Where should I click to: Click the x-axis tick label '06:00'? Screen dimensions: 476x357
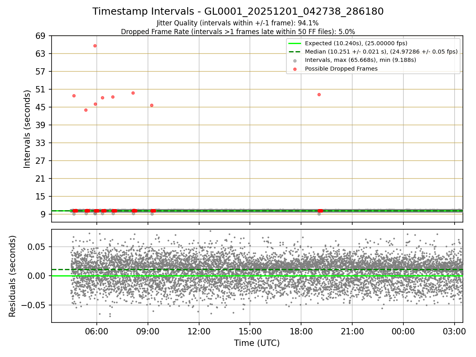pos(97,331)
